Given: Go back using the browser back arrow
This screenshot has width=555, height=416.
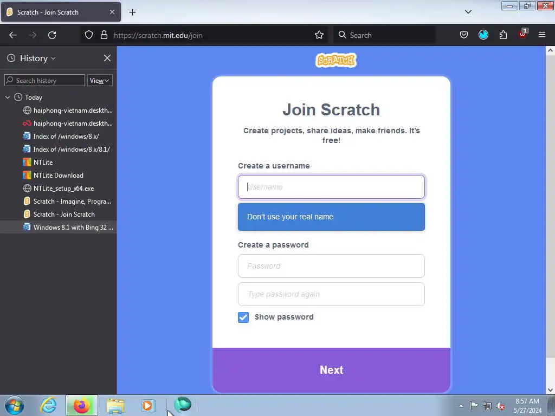Looking at the screenshot, I should (x=13, y=35).
